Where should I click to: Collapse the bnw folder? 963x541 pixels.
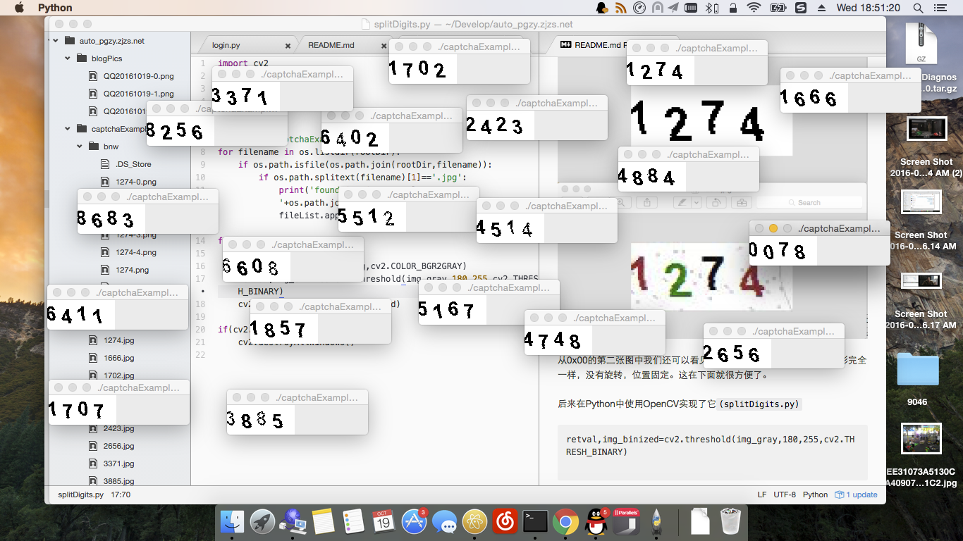80,147
